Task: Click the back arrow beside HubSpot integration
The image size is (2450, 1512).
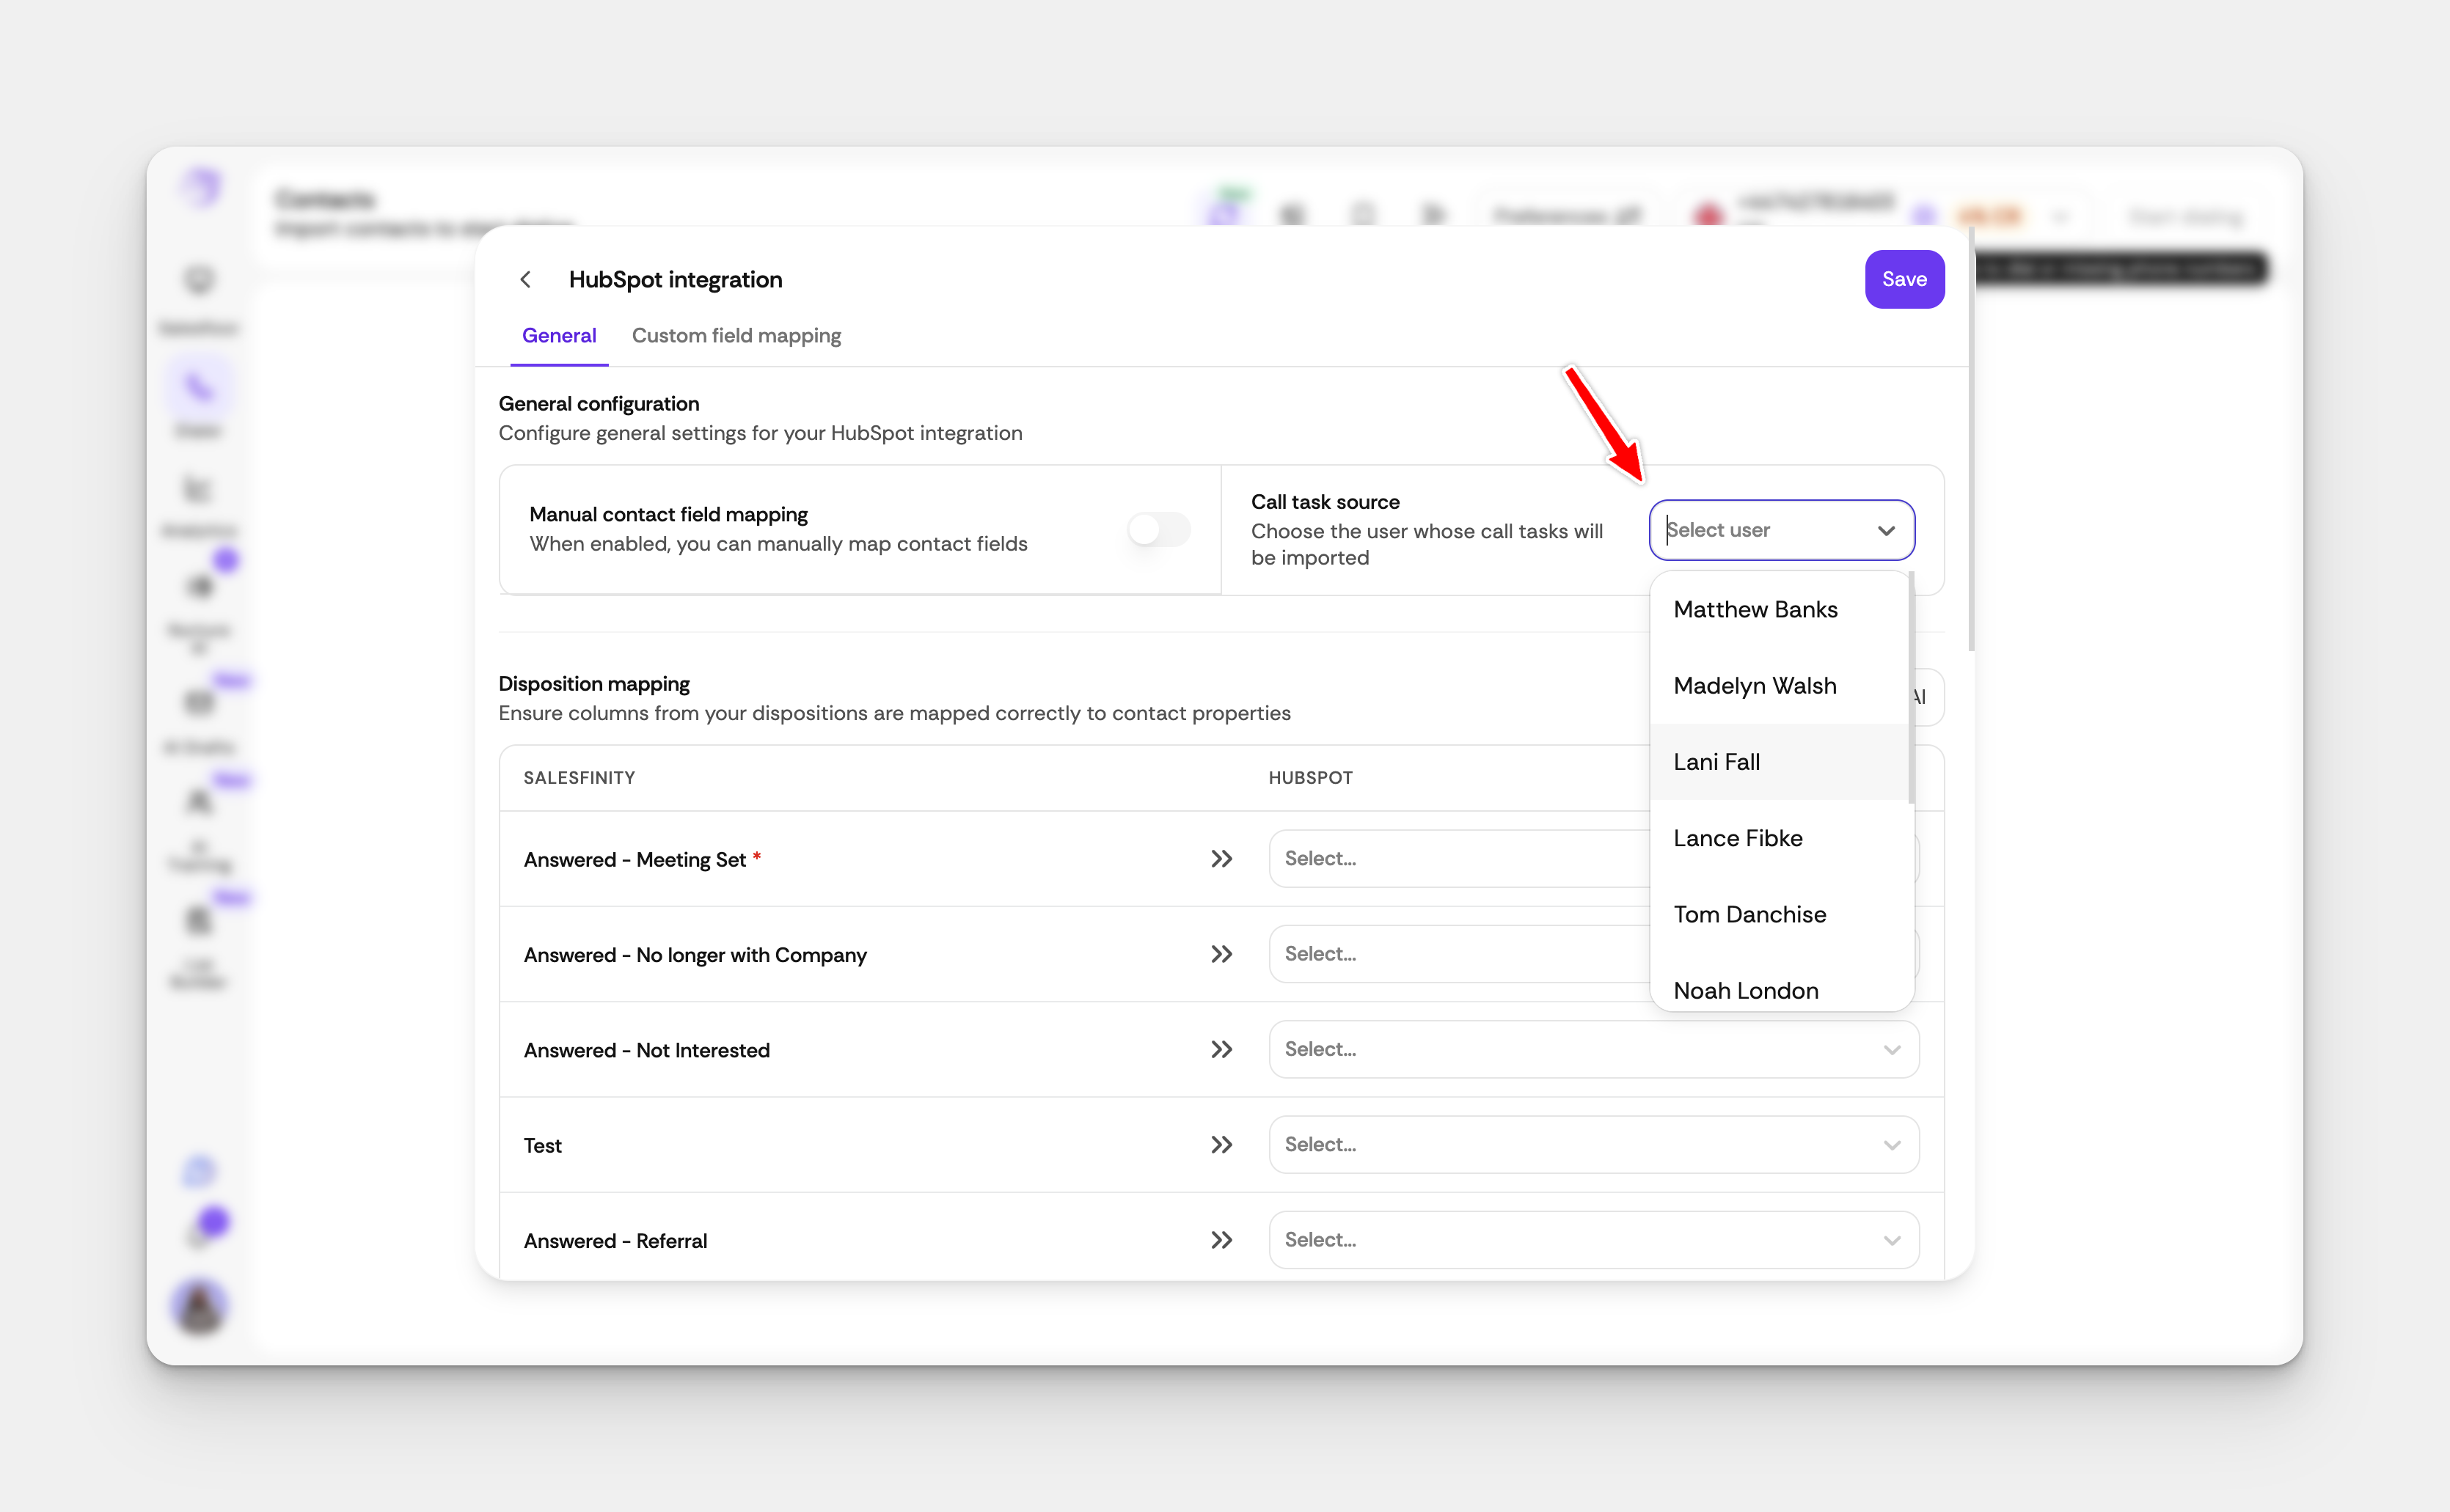Action: point(525,280)
